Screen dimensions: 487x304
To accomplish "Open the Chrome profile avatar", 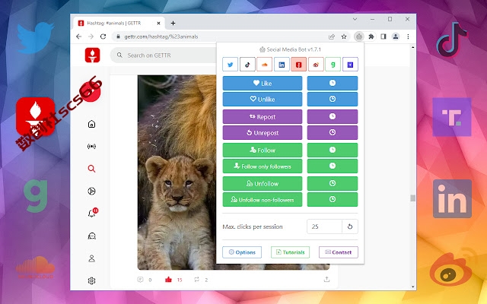I will pos(396,36).
